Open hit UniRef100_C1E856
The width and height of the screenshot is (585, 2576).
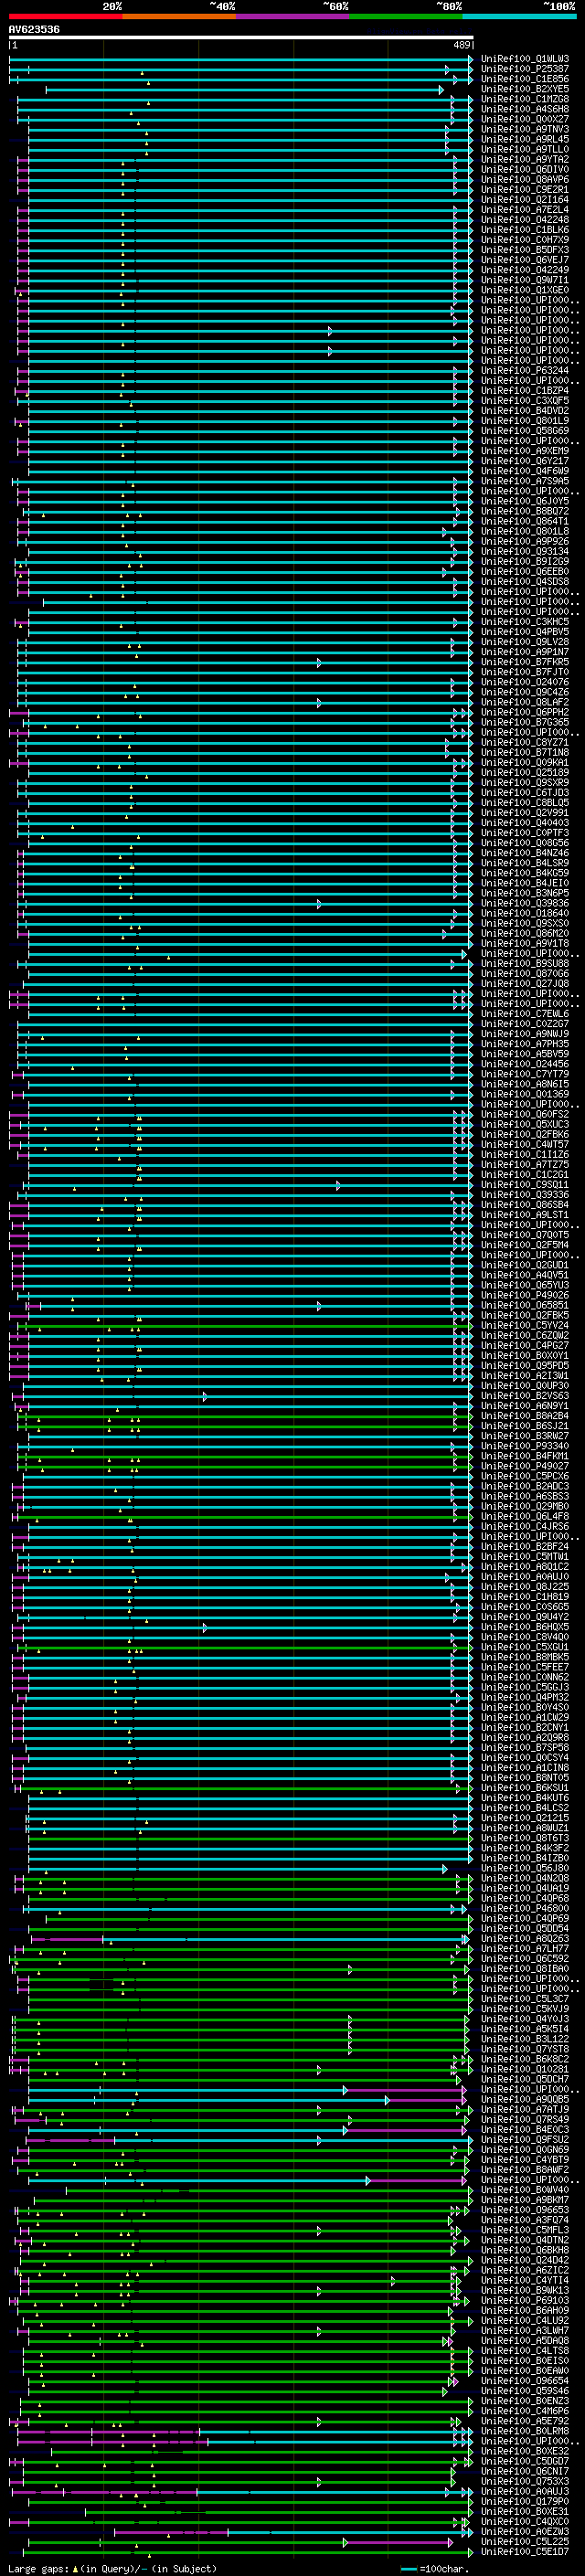pos(525,79)
